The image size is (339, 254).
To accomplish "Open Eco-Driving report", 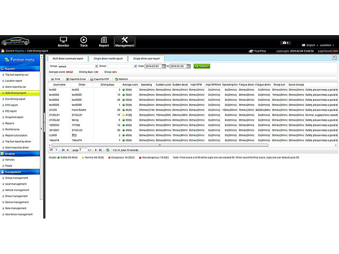I will tap(15, 99).
